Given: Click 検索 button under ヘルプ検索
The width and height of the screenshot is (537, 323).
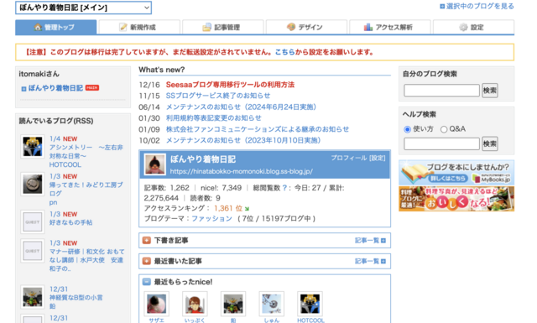Looking at the screenshot, I should (x=490, y=143).
